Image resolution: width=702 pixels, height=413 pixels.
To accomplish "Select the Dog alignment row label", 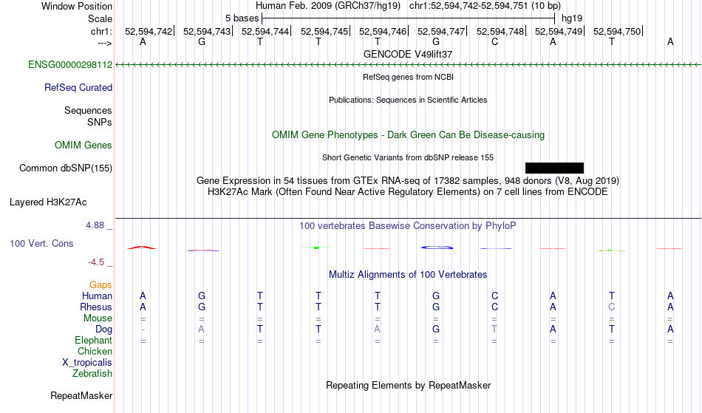I will (103, 330).
